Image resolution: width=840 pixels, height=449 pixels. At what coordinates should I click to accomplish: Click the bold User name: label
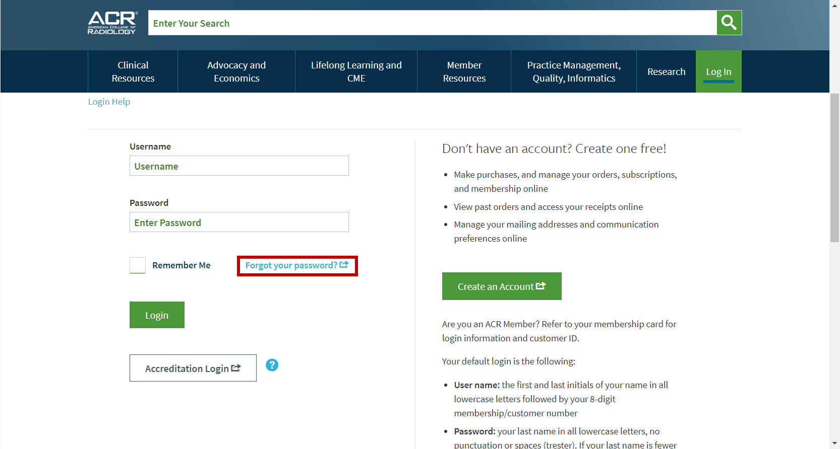(477, 385)
